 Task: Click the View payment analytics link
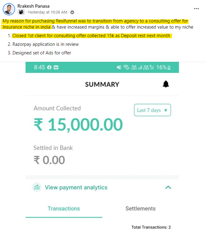76,187
